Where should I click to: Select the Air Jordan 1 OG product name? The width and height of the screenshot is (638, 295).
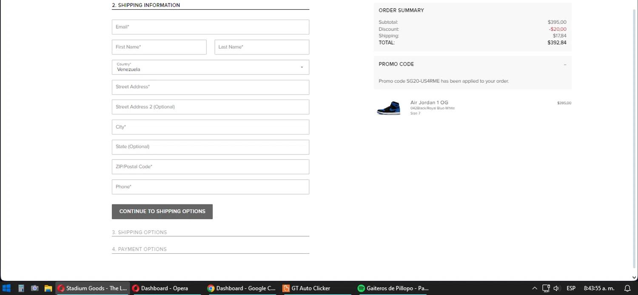point(429,103)
